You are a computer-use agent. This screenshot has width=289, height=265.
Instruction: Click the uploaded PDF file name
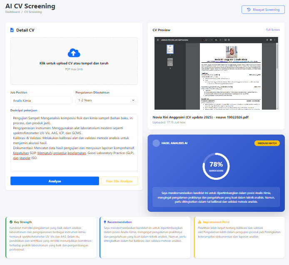(x=201, y=117)
